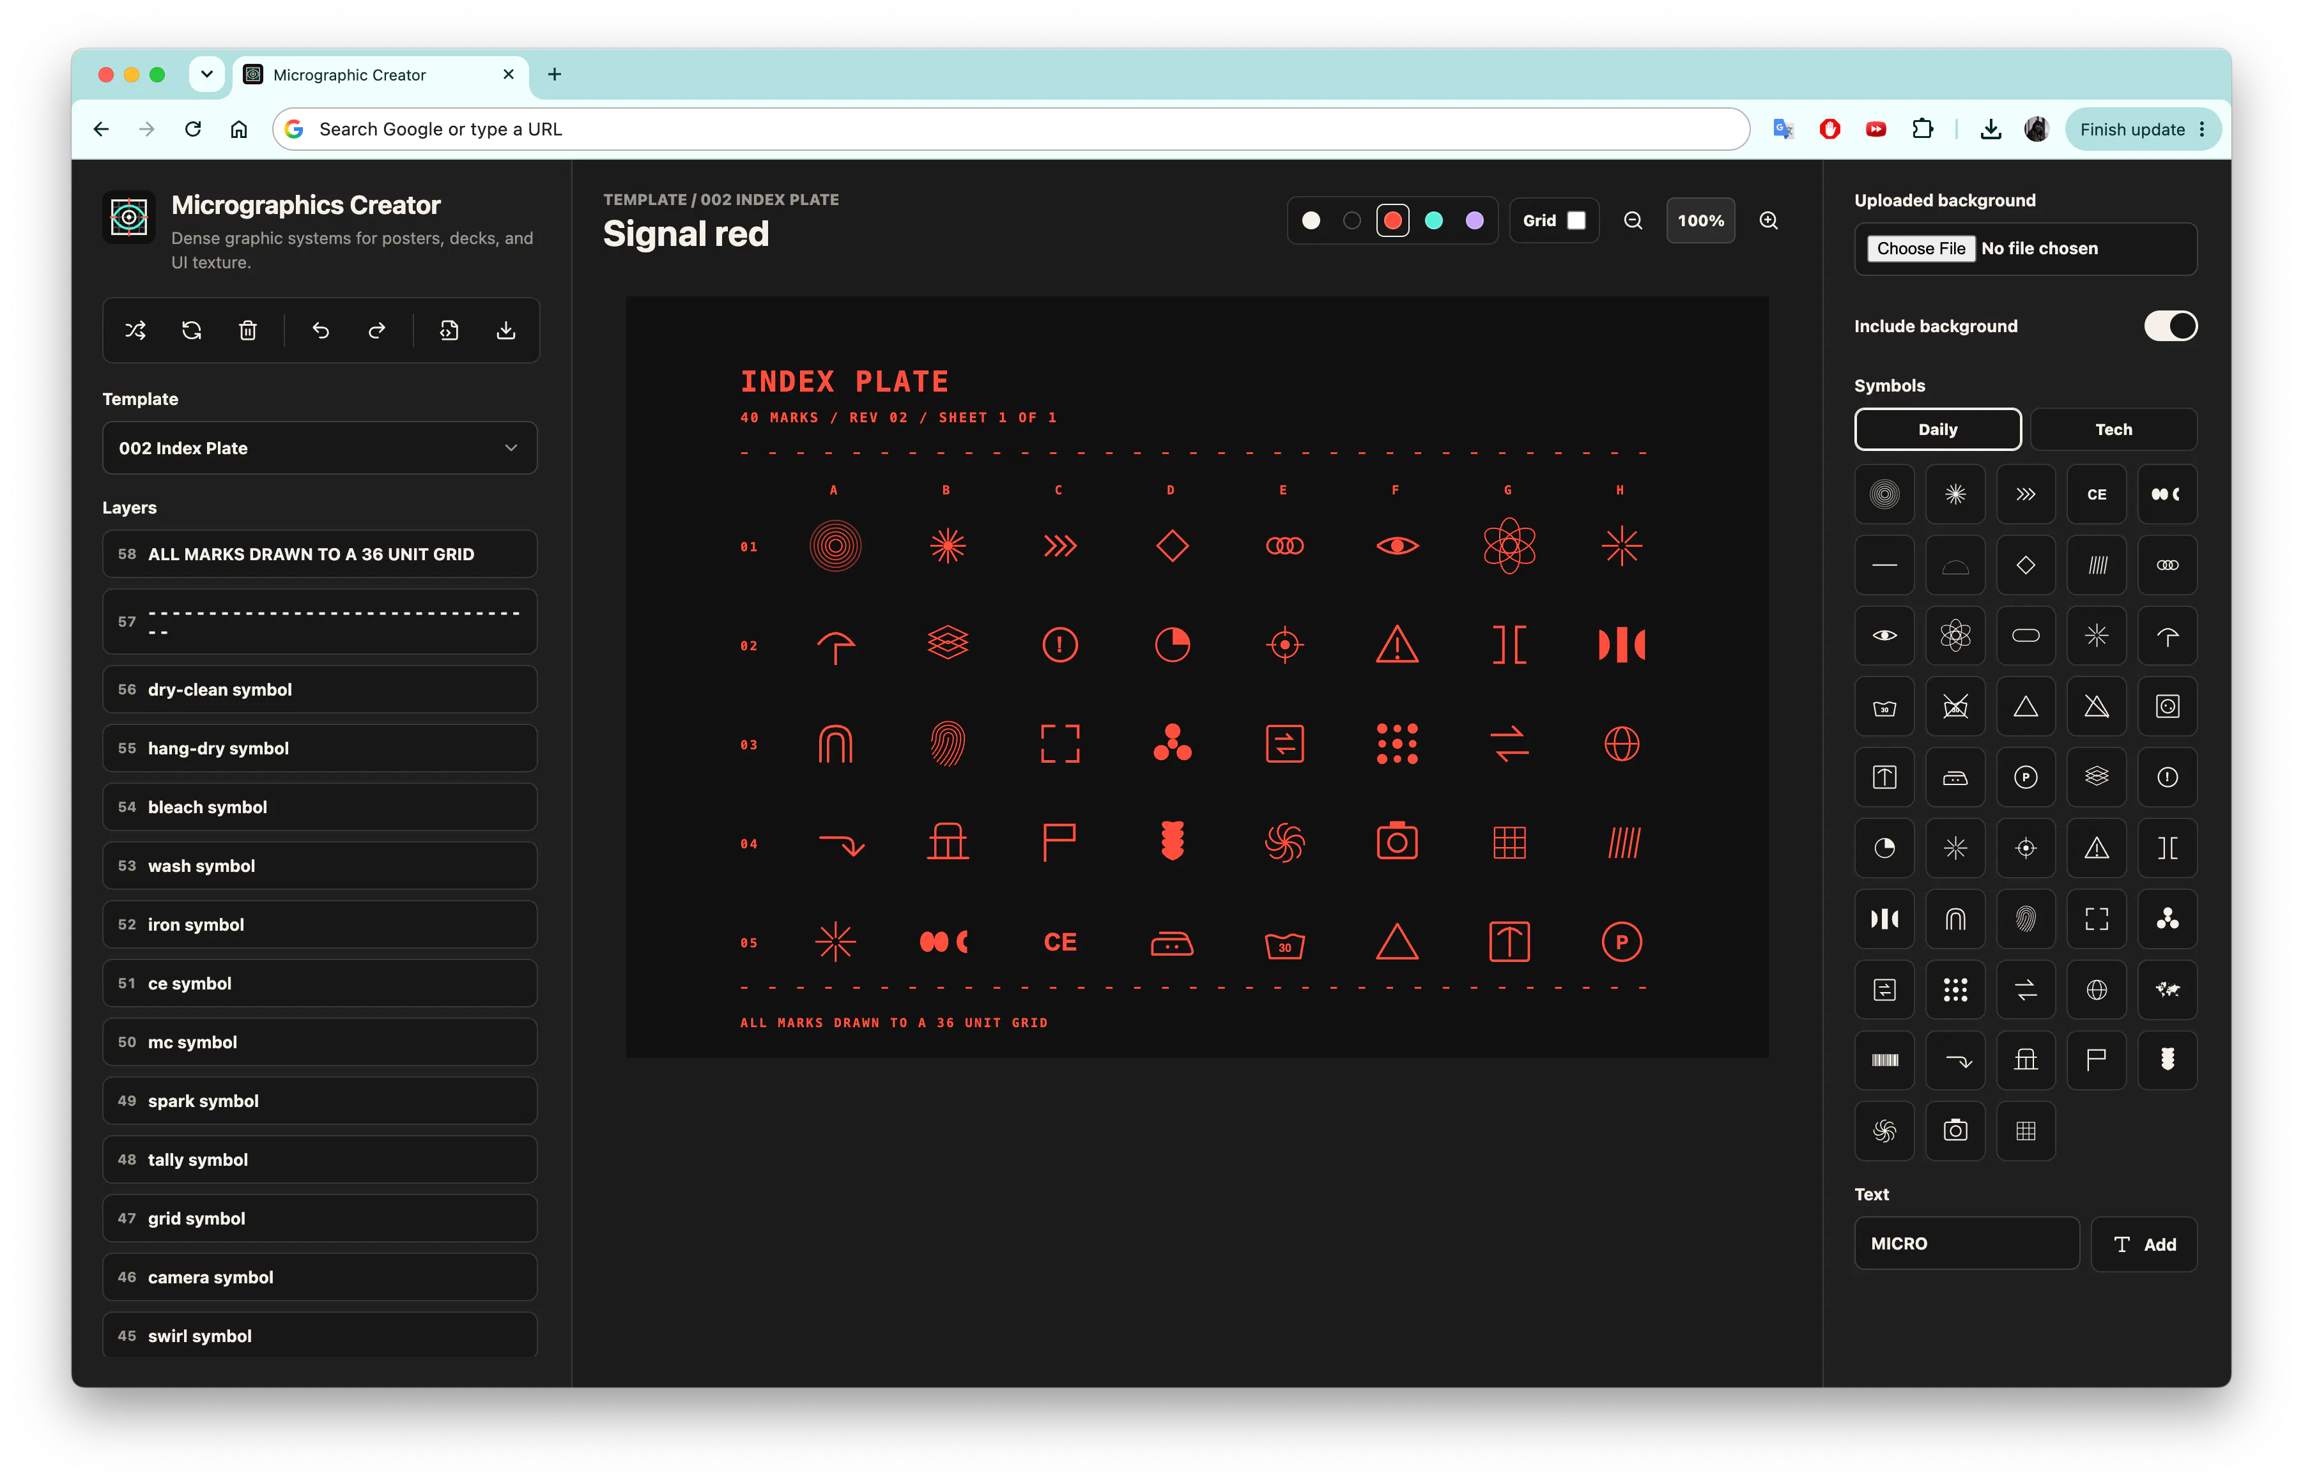Viewport: 2303px width, 1482px height.
Task: Open a new browser tab
Action: 554,74
